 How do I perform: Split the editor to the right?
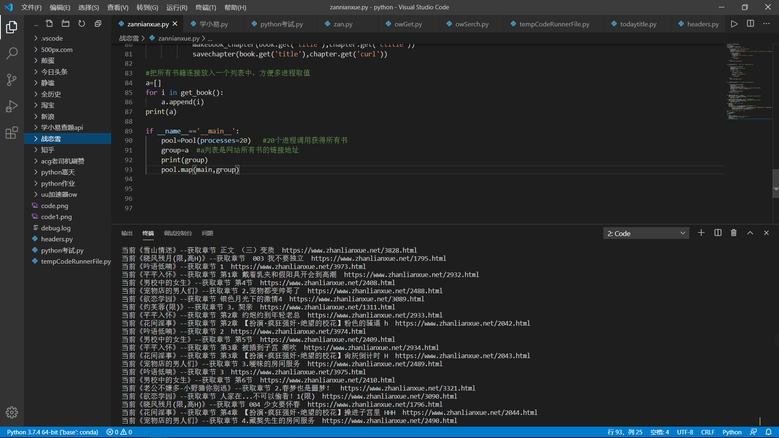(x=750, y=24)
